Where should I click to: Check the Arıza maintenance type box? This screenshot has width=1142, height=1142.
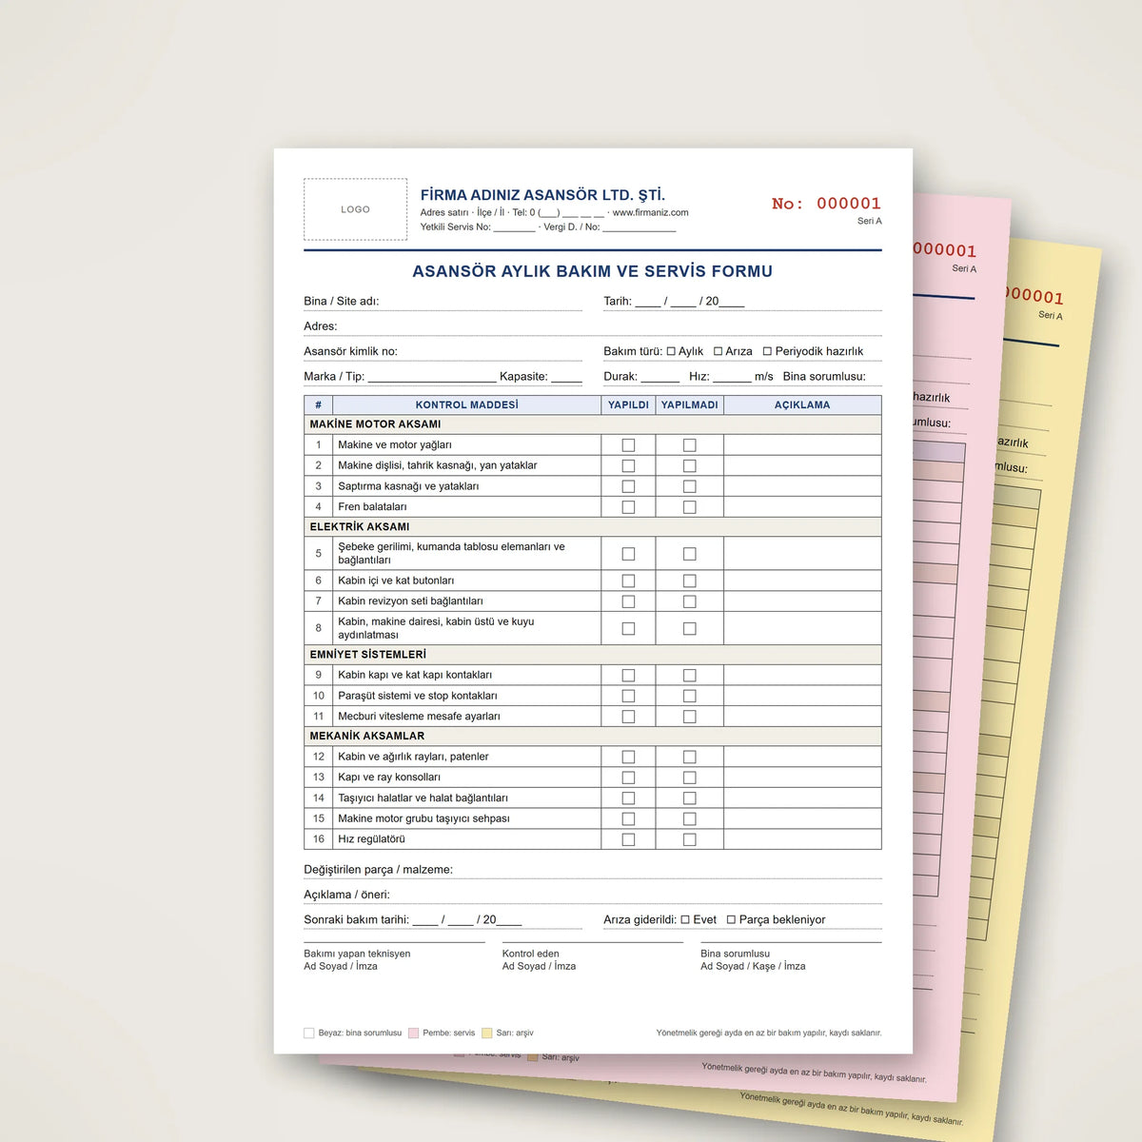pyautogui.click(x=718, y=351)
